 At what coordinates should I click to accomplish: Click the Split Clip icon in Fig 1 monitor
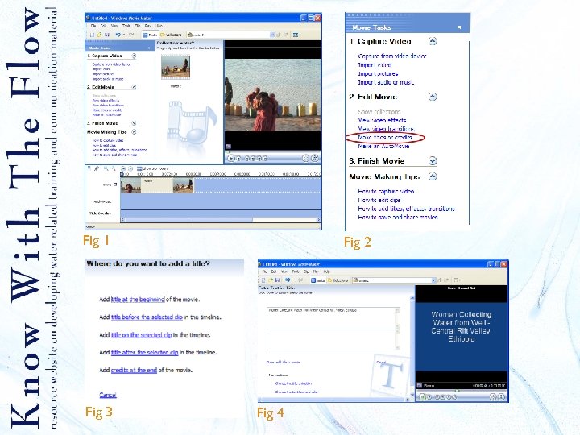(305, 159)
